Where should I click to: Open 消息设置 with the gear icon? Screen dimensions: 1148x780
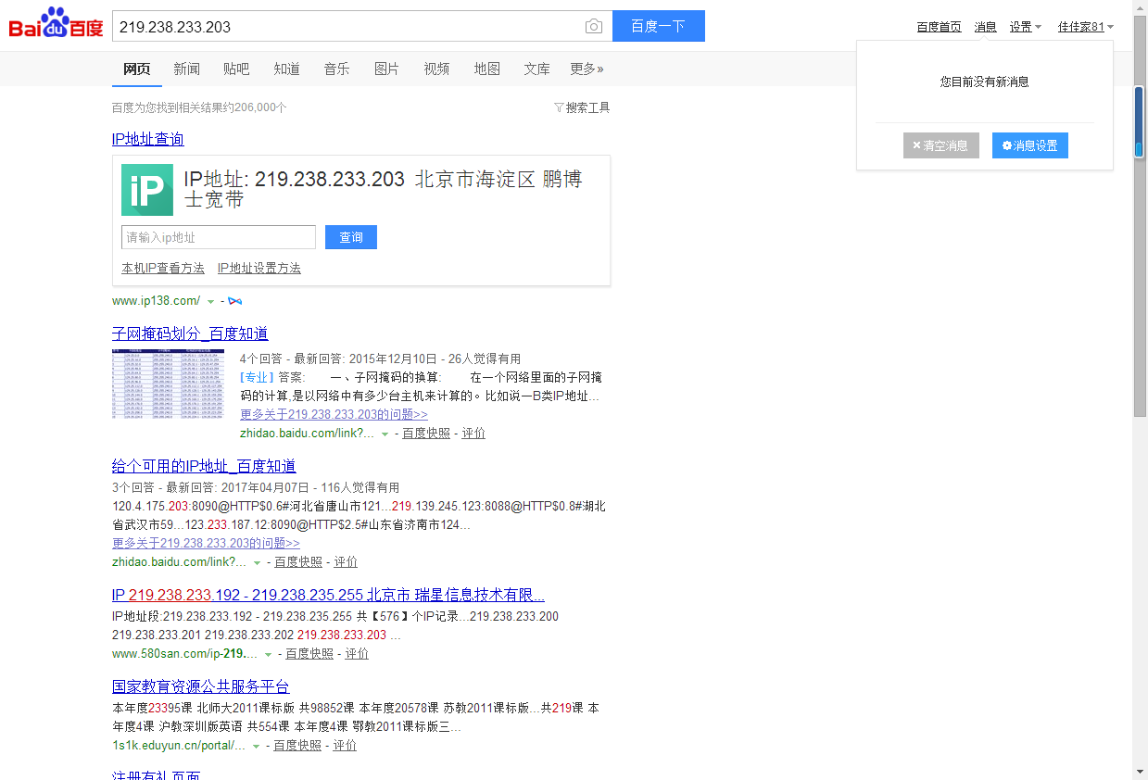(x=1029, y=145)
